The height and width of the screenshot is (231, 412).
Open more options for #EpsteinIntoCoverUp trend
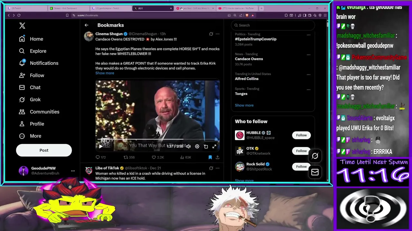[308, 35]
